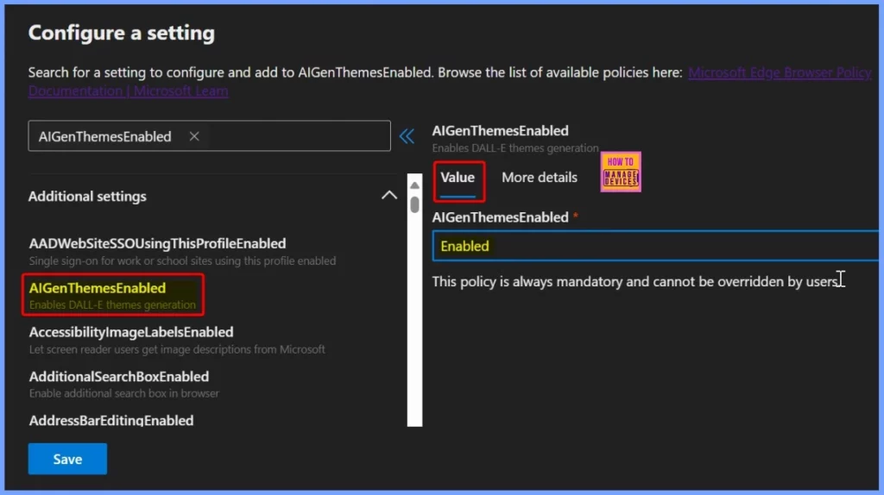Open Microsoft Edge Browser Policy Documentation link
This screenshot has width=884, height=495.
(780, 72)
